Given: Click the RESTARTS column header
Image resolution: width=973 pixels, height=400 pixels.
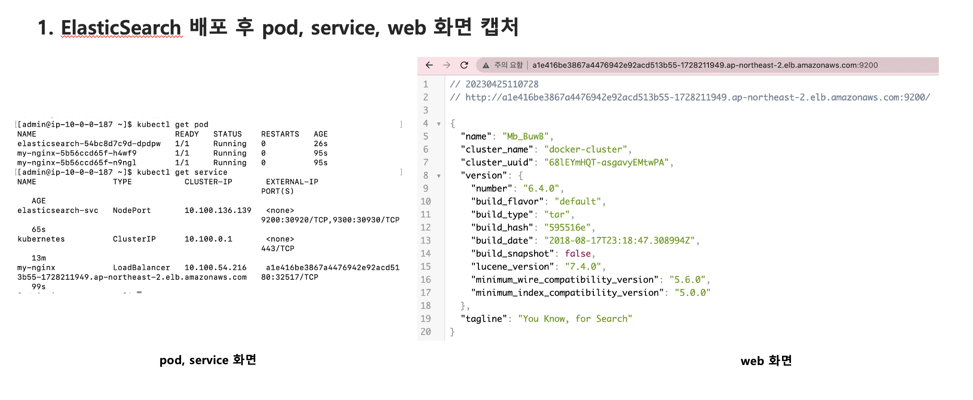Looking at the screenshot, I should click(x=280, y=134).
